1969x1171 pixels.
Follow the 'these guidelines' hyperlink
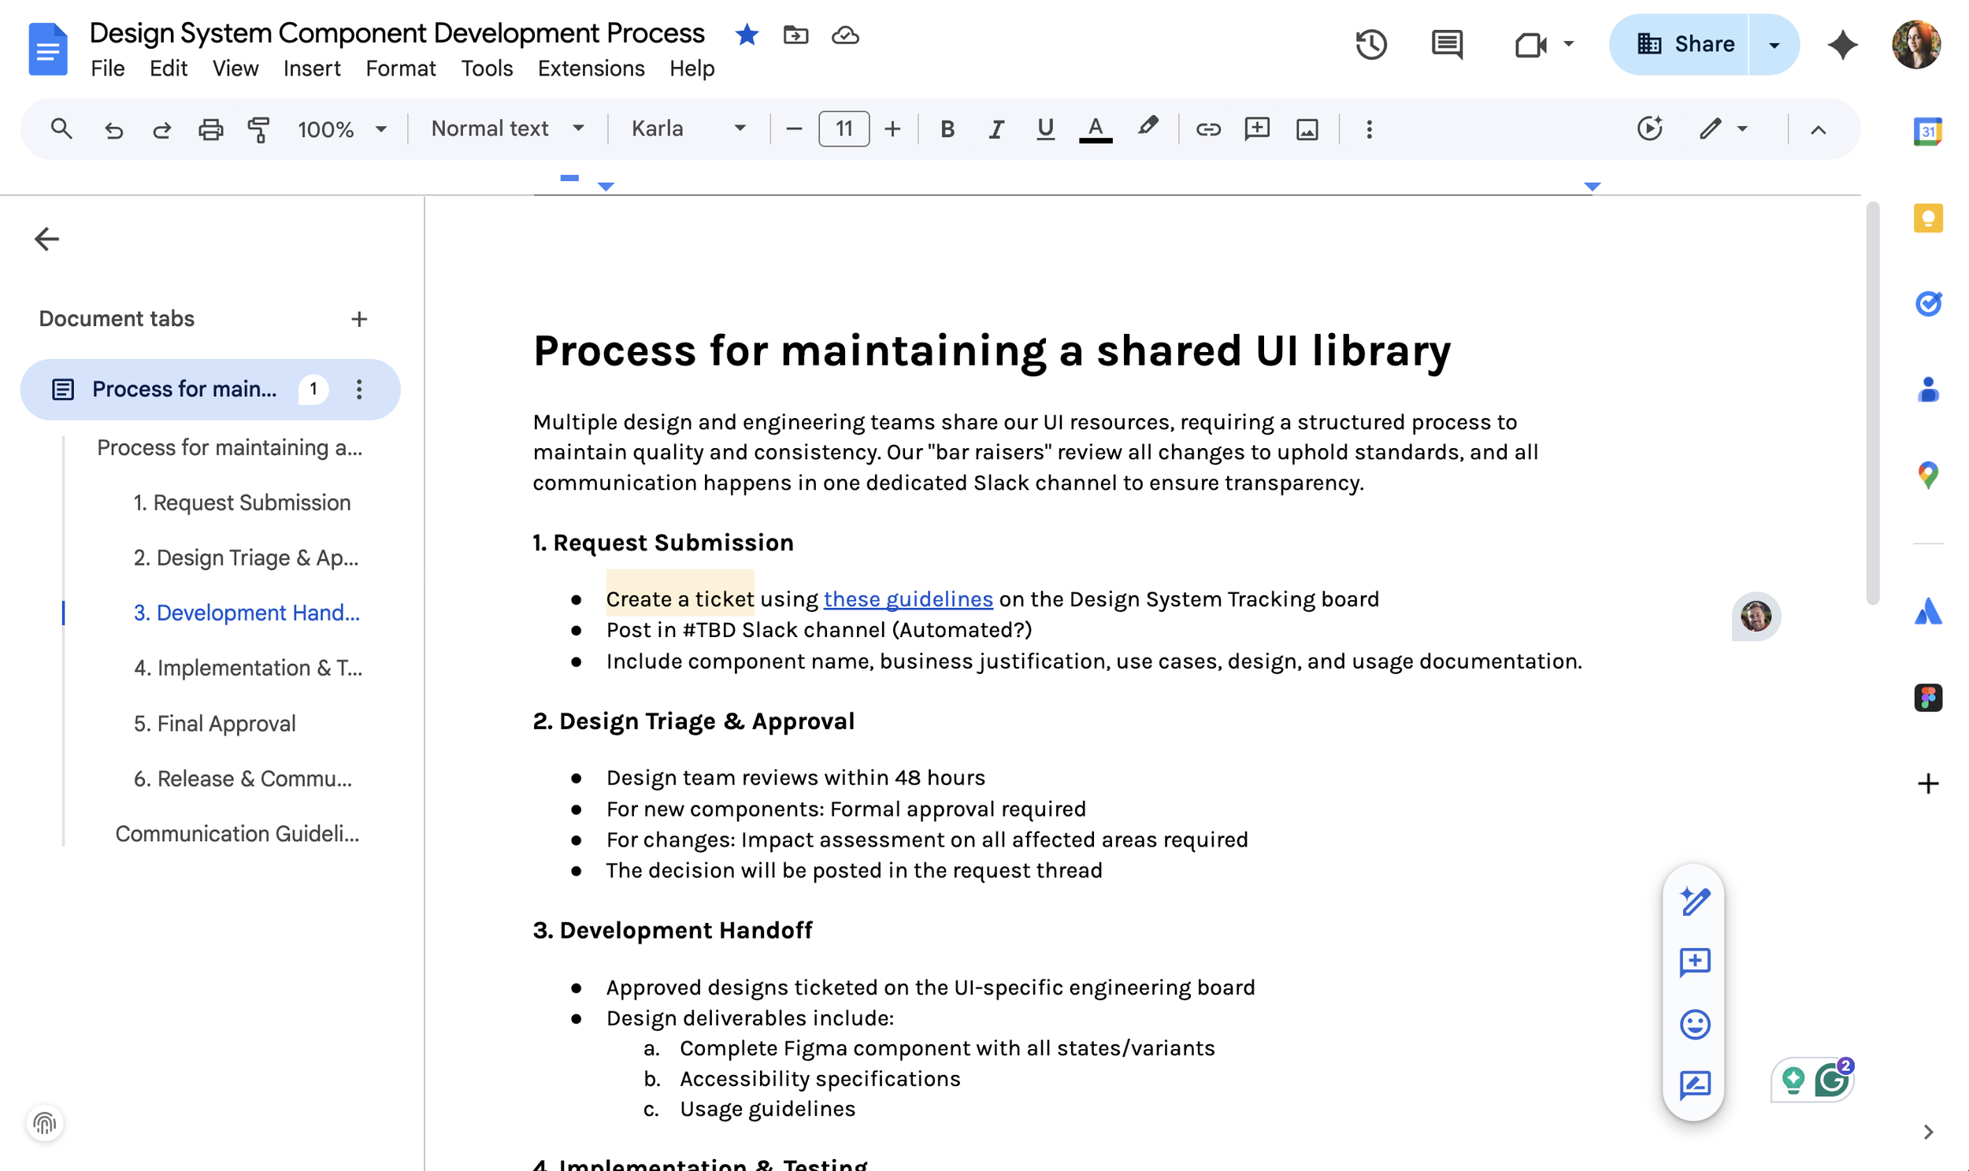[x=907, y=599]
